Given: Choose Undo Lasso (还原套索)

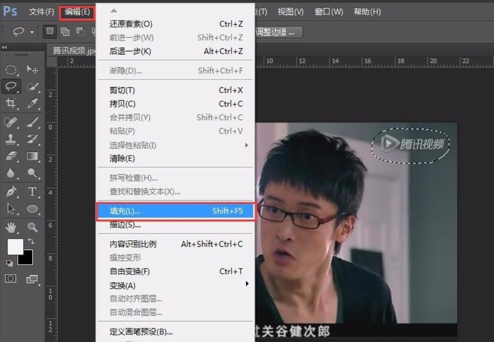Looking at the screenshot, I should (x=175, y=24).
